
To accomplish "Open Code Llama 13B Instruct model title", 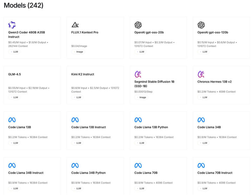I will 88,127.
